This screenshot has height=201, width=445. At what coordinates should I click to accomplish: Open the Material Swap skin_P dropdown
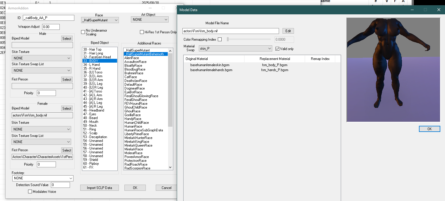point(235,49)
